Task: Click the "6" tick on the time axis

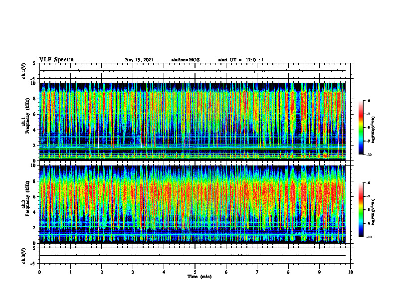Action: click(226, 272)
